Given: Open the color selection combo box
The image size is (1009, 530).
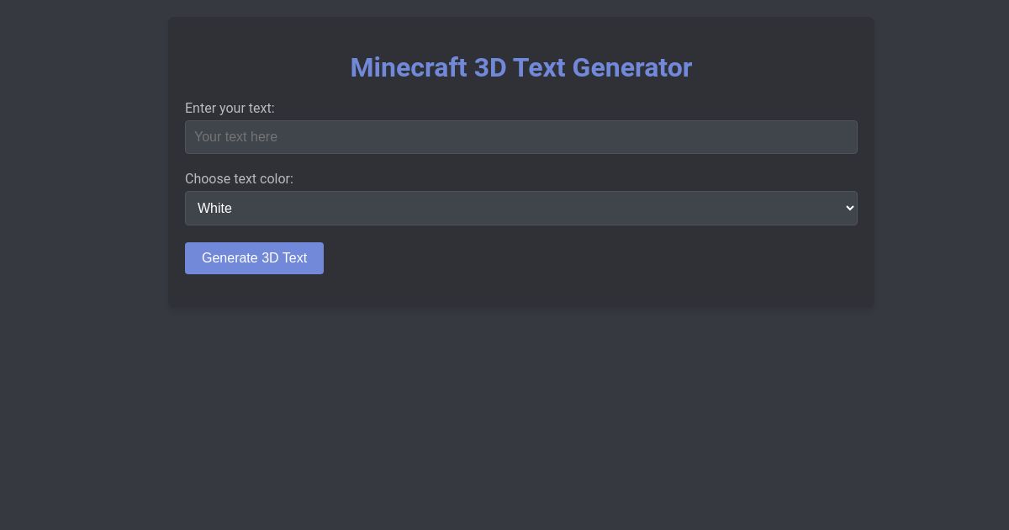Looking at the screenshot, I should point(521,208).
